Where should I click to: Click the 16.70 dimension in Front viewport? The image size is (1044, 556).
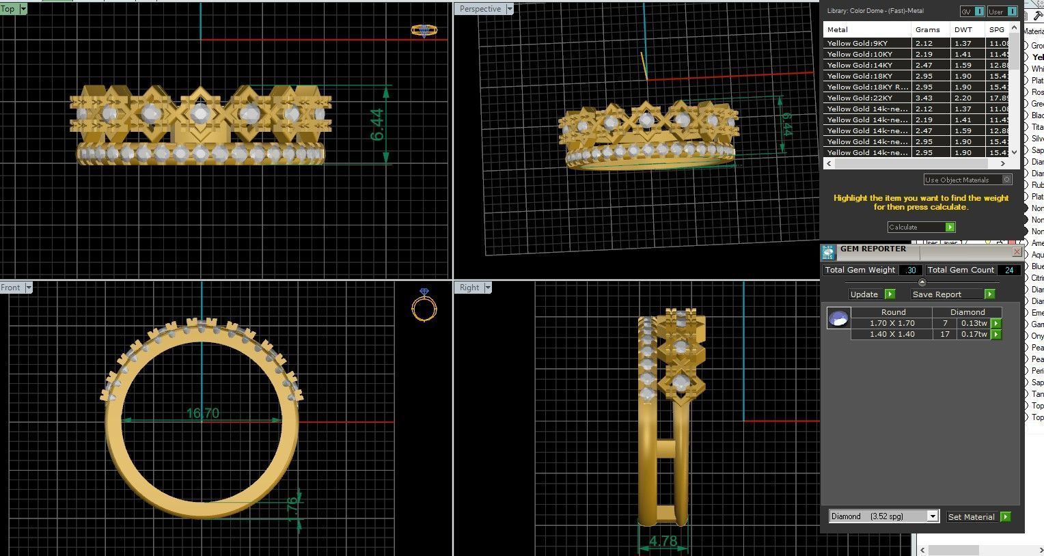(x=202, y=413)
